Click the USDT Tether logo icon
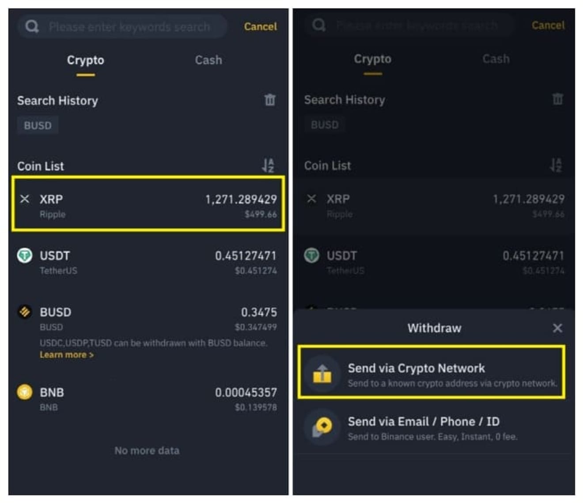Viewport: 583px width, 503px height. pos(25,255)
